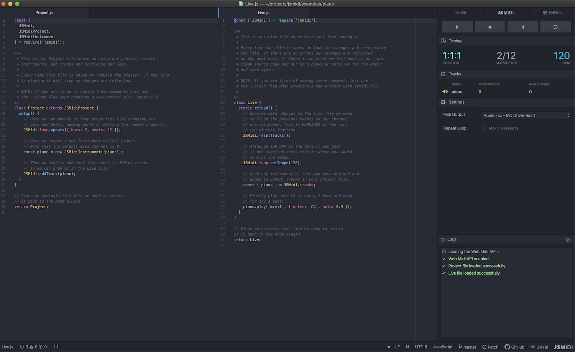Select the JavaScript grammar selector
This screenshot has width=575, height=352.
click(443, 347)
